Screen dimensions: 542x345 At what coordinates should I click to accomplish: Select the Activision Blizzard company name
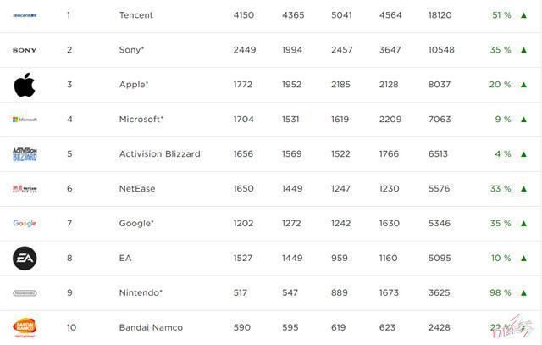coord(159,154)
